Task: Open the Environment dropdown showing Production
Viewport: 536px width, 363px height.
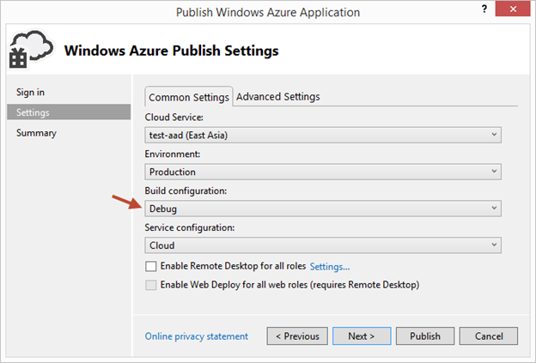Action: click(323, 172)
